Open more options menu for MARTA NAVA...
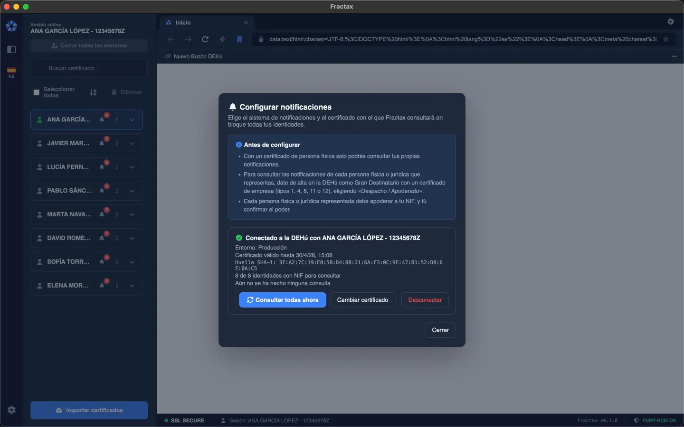684x427 pixels. [117, 214]
